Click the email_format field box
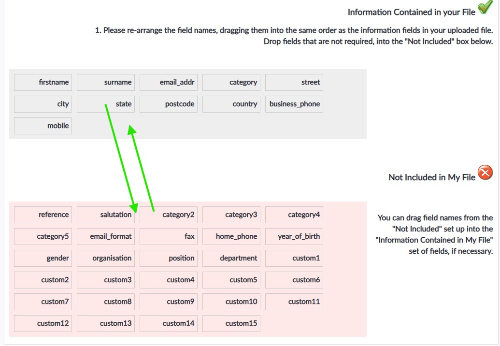 106,236
